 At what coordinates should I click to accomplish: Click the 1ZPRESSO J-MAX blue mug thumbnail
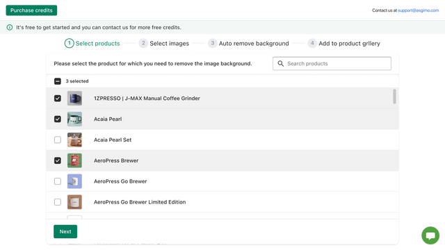click(74, 99)
